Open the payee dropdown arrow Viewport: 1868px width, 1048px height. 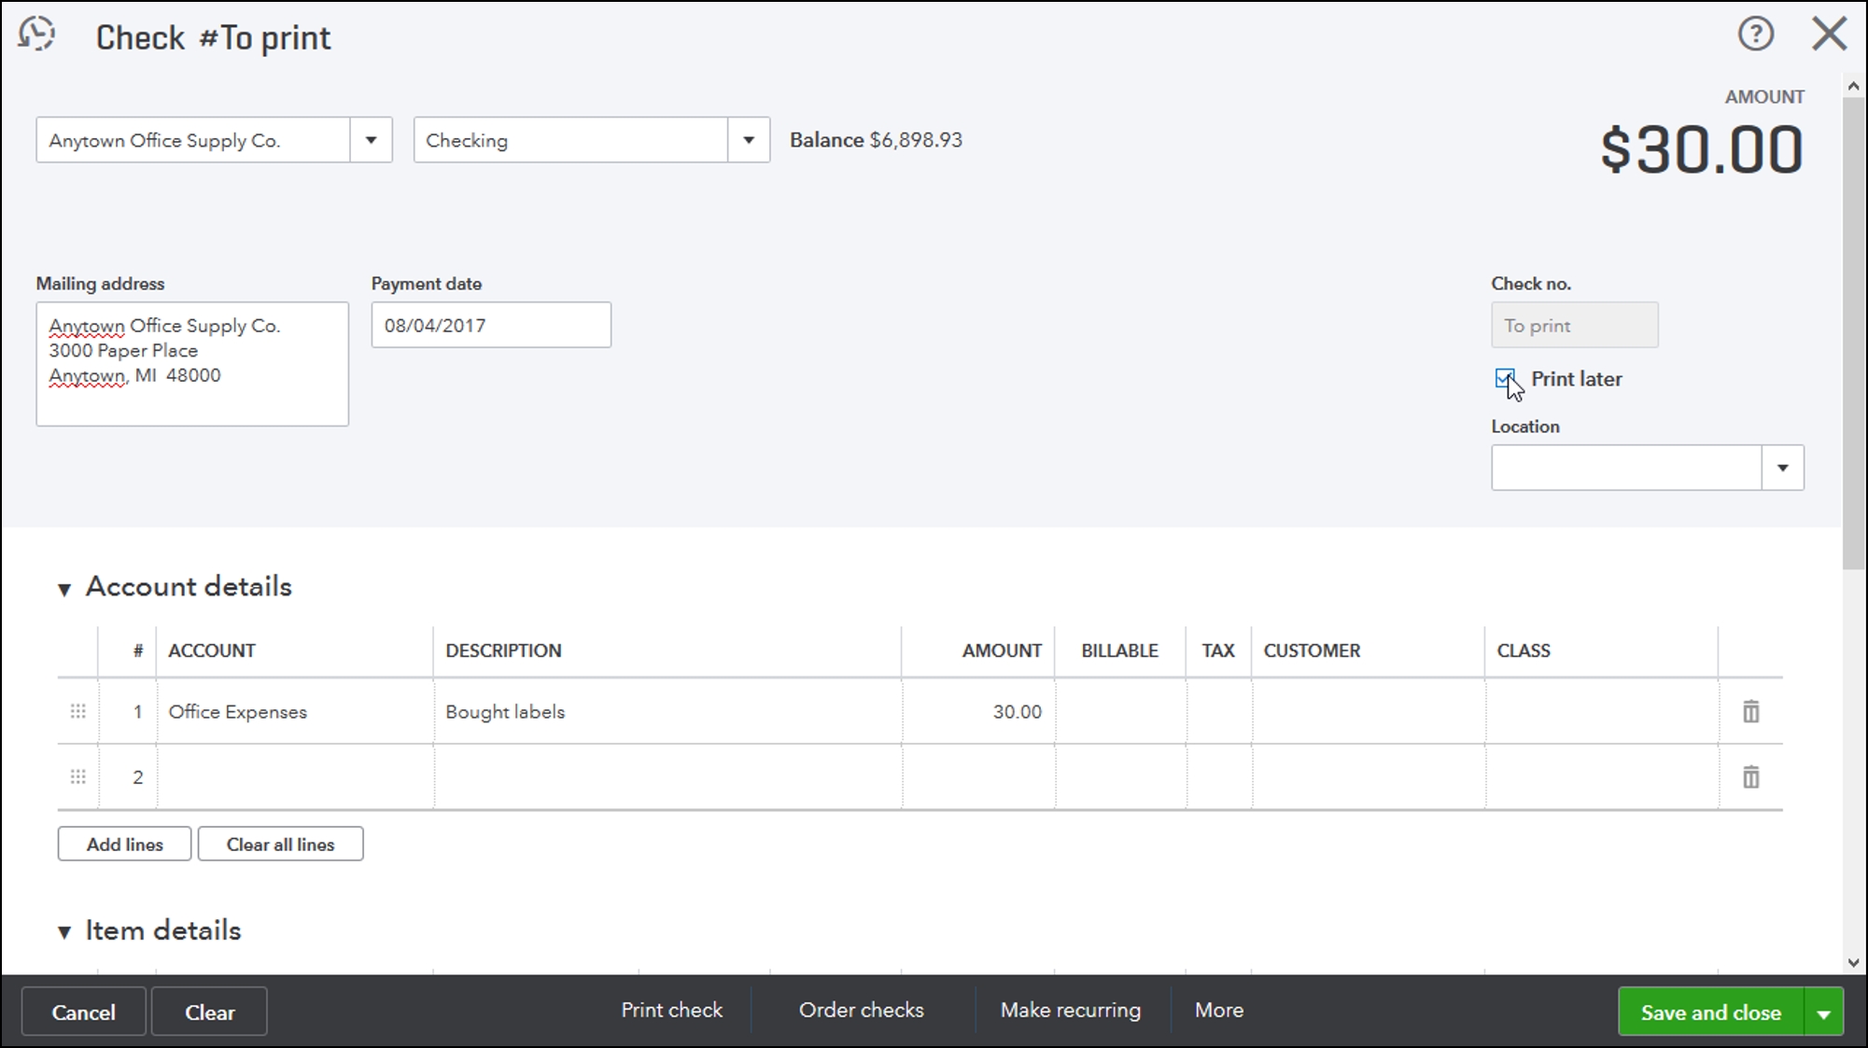(371, 140)
